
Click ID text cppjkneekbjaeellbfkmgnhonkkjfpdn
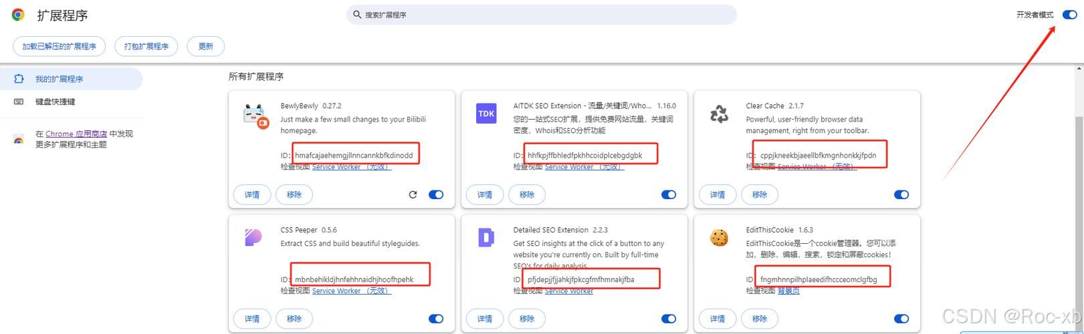point(818,155)
